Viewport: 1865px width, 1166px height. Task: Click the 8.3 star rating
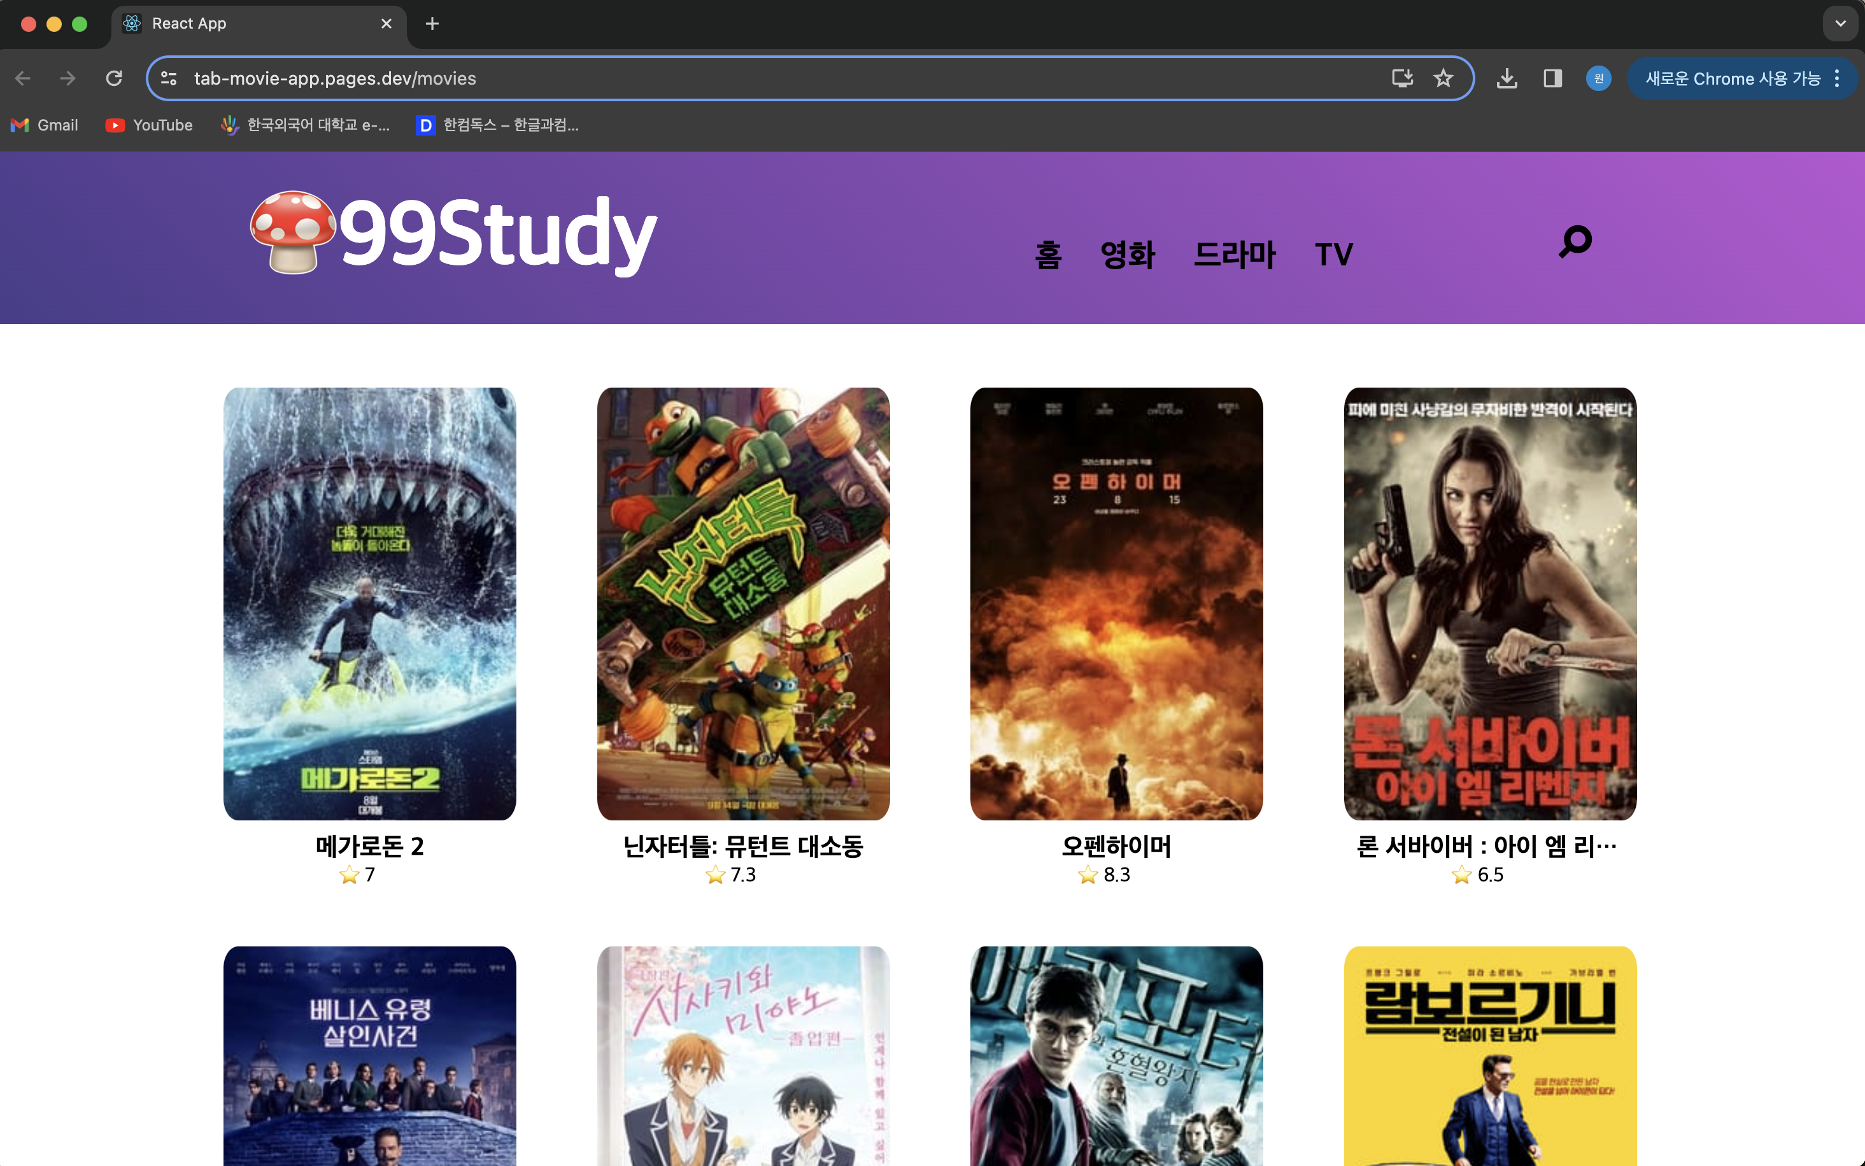coord(1103,874)
